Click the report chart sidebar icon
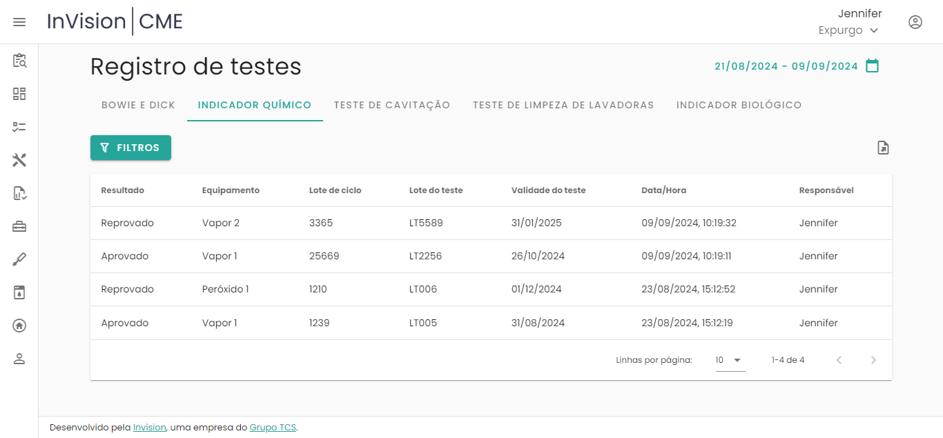Image resolution: width=943 pixels, height=438 pixels. tap(19, 193)
